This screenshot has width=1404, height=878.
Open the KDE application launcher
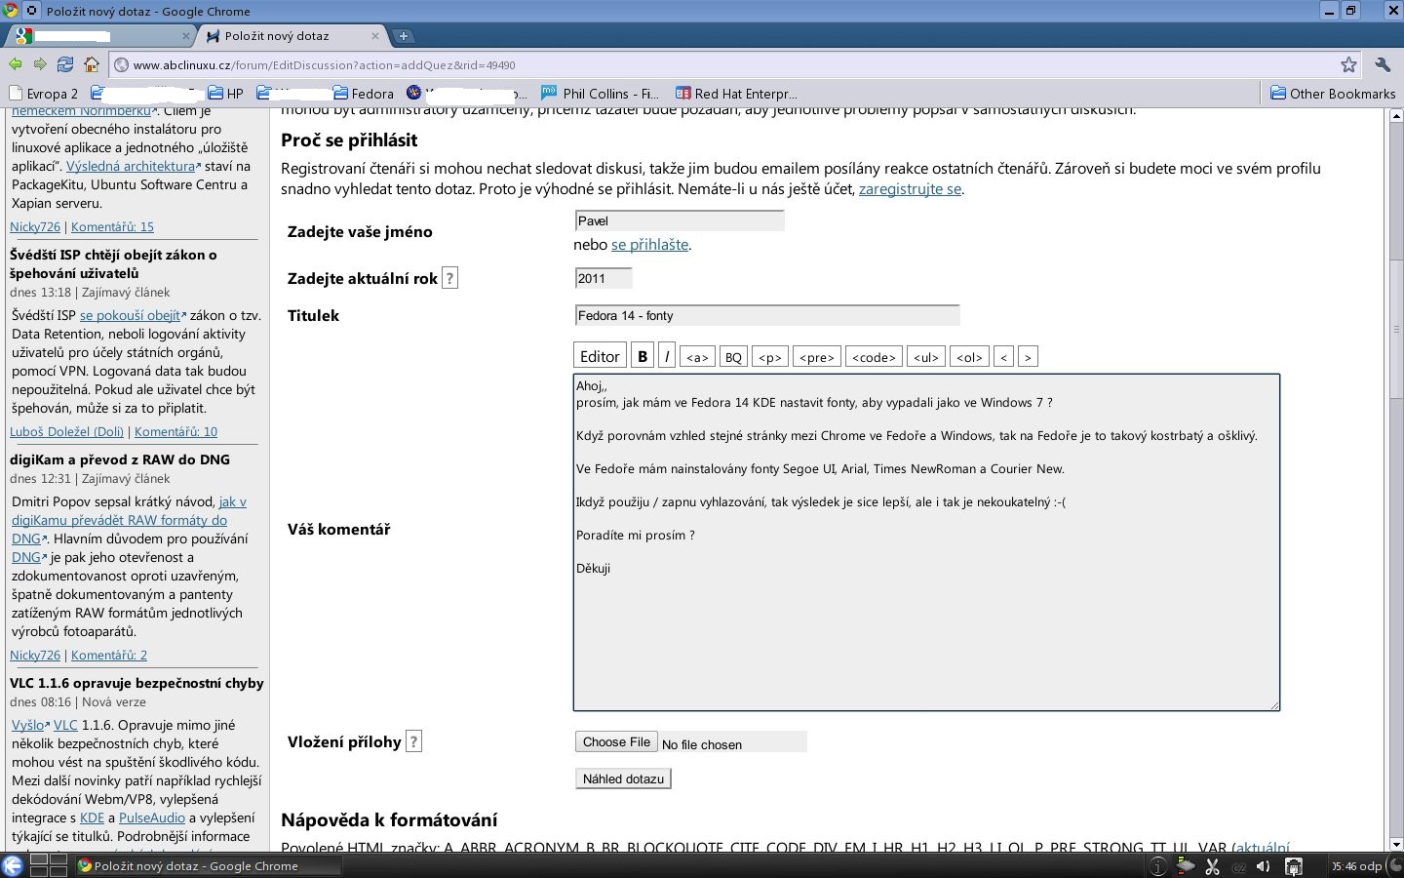tap(13, 865)
